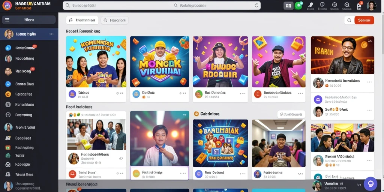Image resolution: width=384 pixels, height=192 pixels.
Task: Open the user avatar in the bottom bar
Action: point(317,185)
